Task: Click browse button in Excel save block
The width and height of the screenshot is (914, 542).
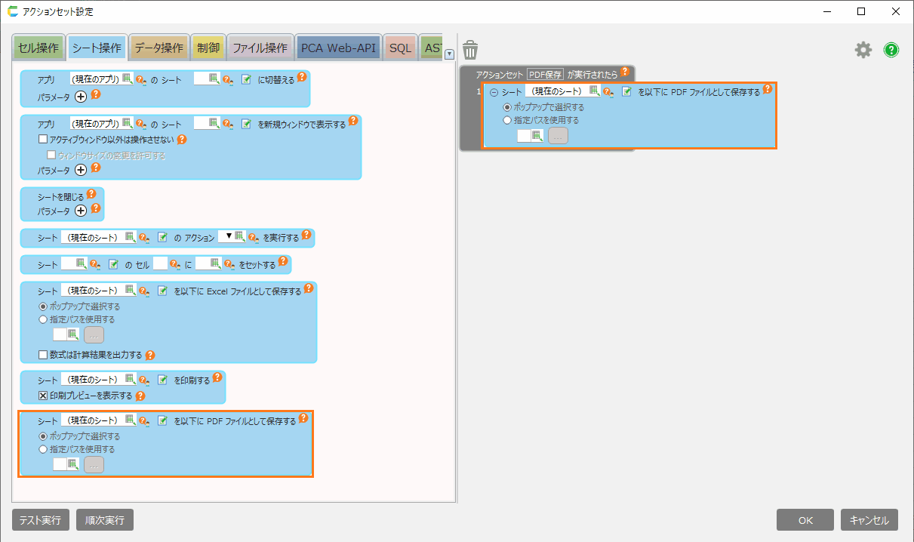Action: pyautogui.click(x=94, y=335)
